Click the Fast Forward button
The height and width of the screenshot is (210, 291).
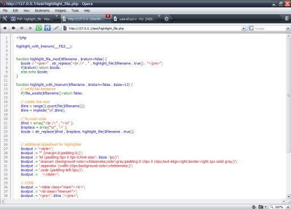(30, 28)
